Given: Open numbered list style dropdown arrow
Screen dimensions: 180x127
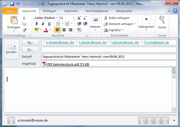Looking at the screenshot, I should coord(71,24).
